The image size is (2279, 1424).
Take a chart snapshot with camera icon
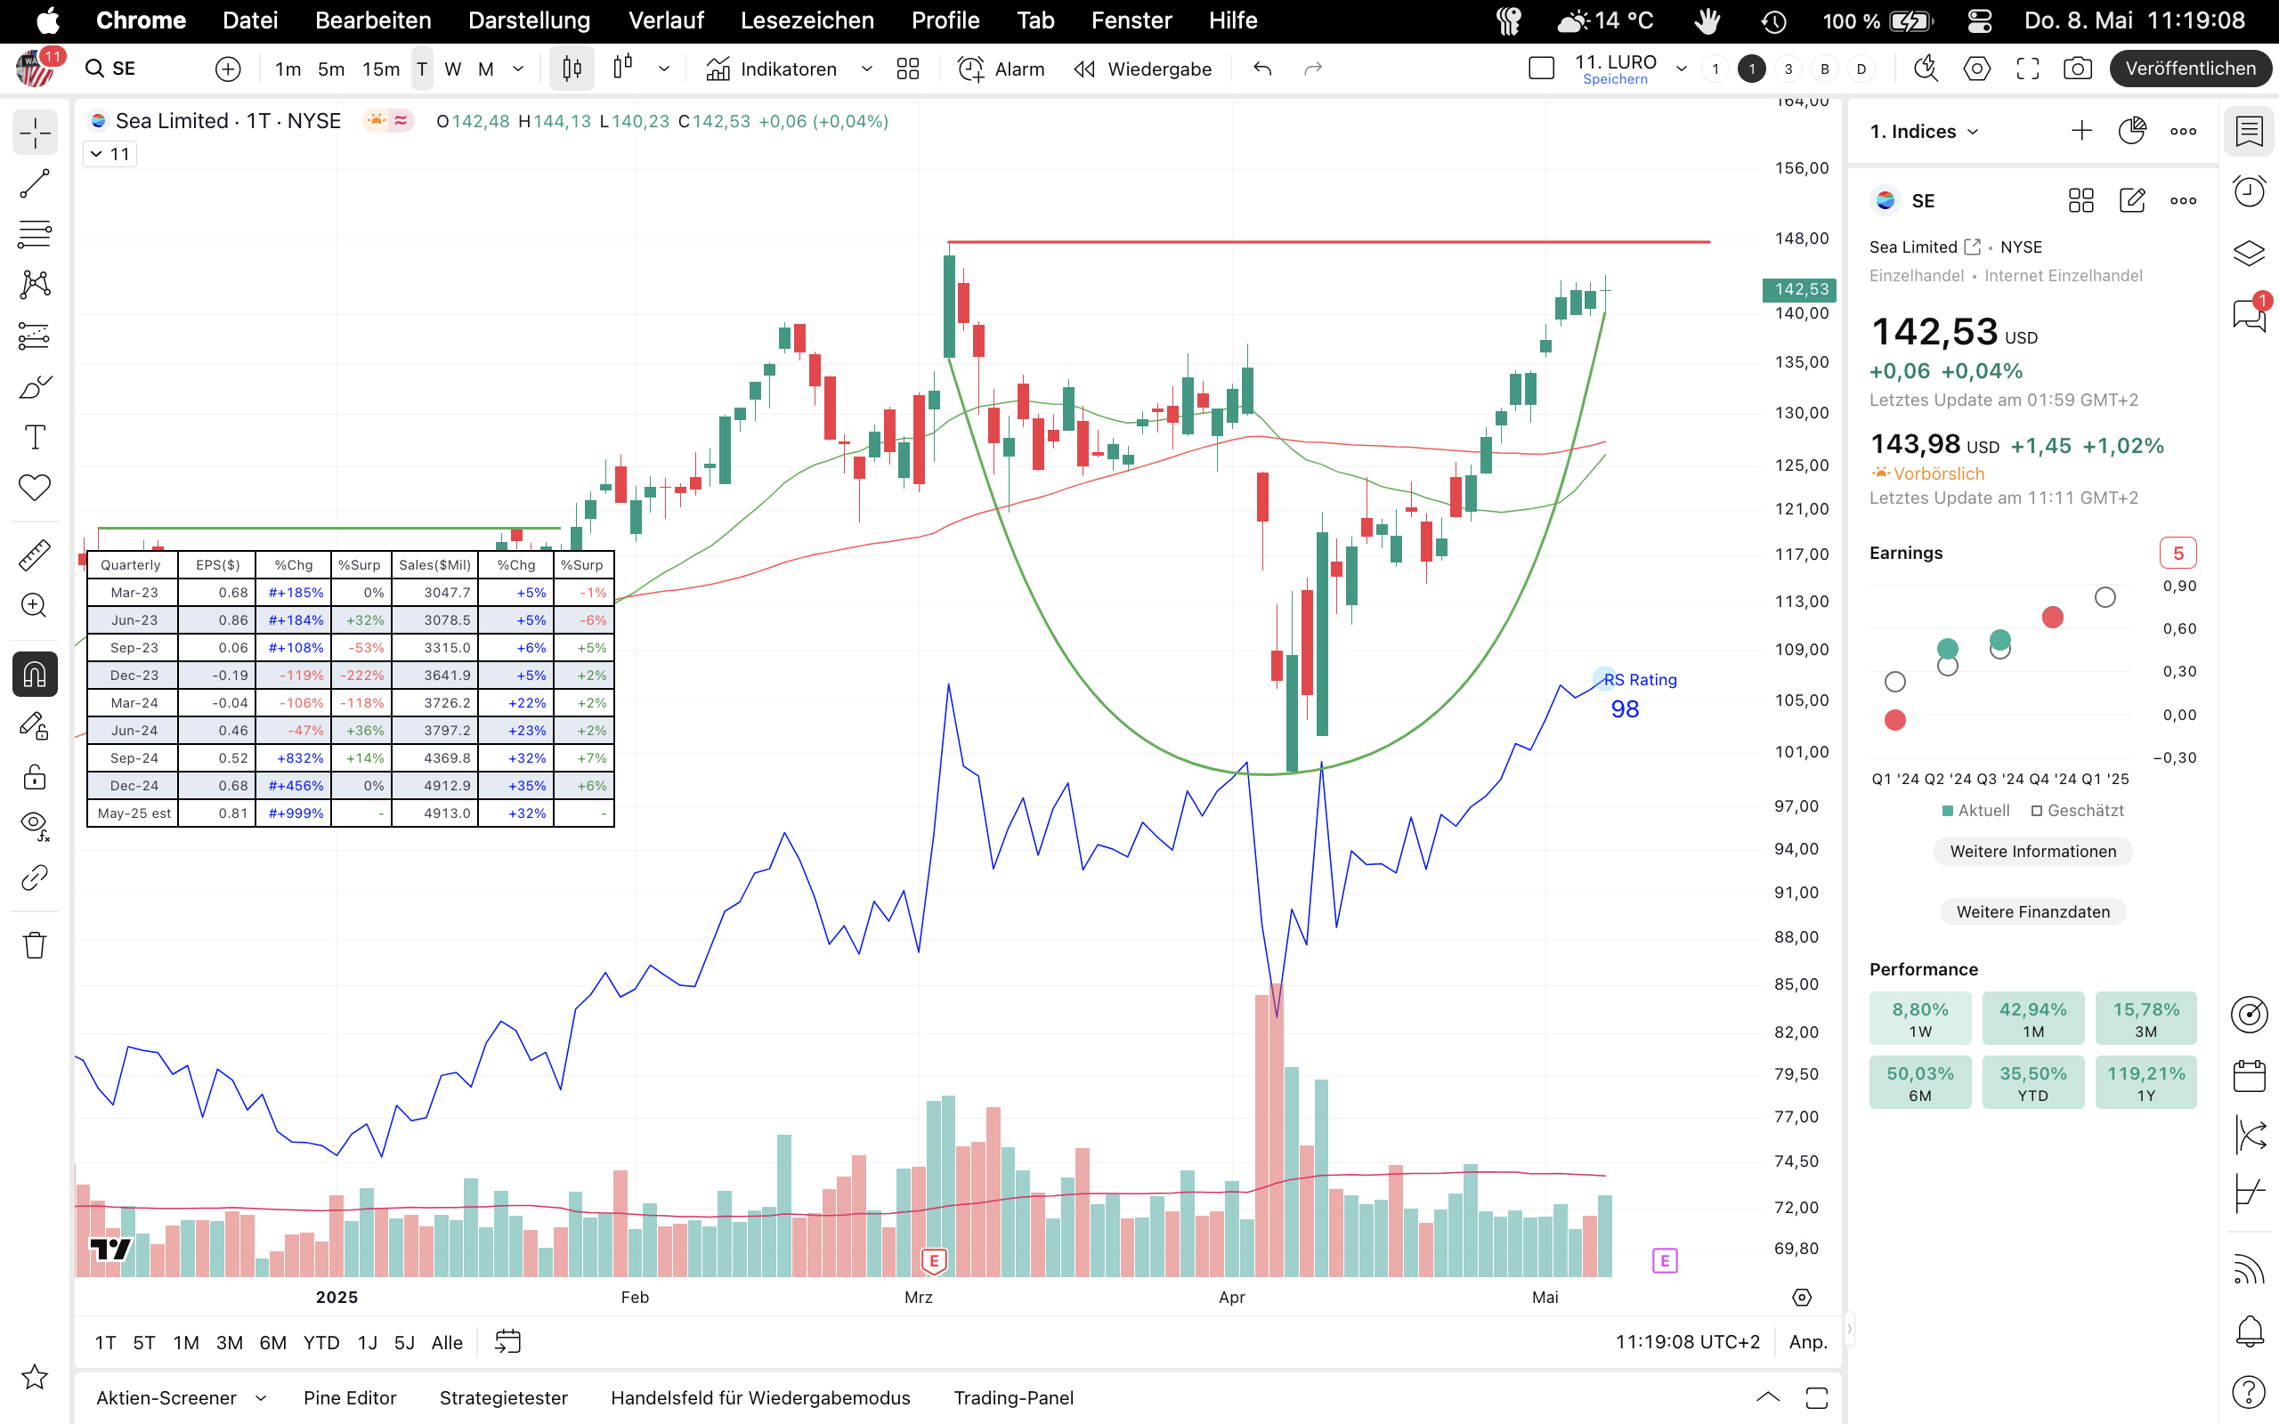point(2078,69)
